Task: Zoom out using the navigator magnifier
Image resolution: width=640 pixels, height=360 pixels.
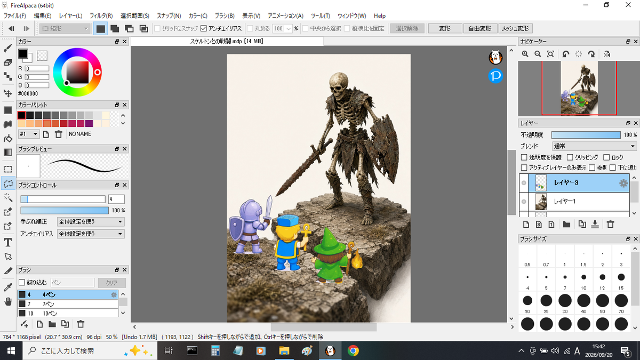Action: click(538, 54)
